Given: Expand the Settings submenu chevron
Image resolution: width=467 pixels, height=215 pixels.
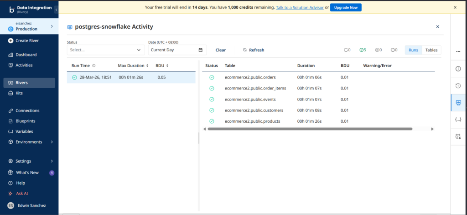Looking at the screenshot, I should tap(52, 161).
